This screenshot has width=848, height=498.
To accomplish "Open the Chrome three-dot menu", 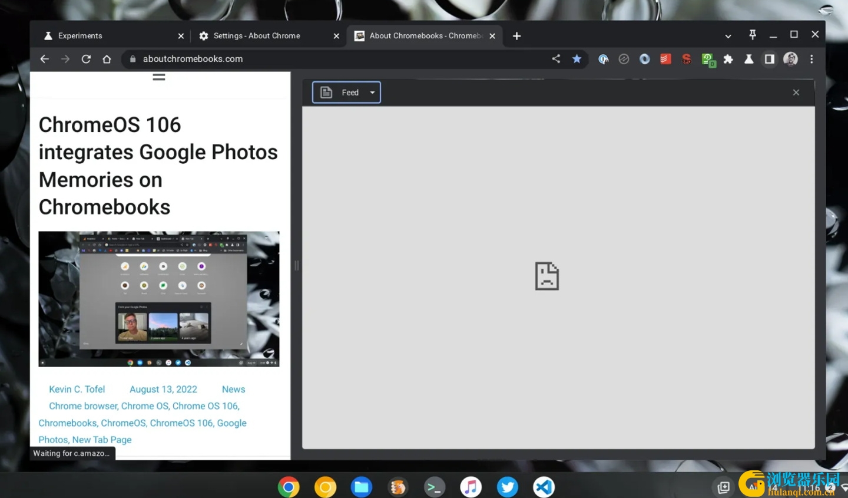I will point(811,59).
